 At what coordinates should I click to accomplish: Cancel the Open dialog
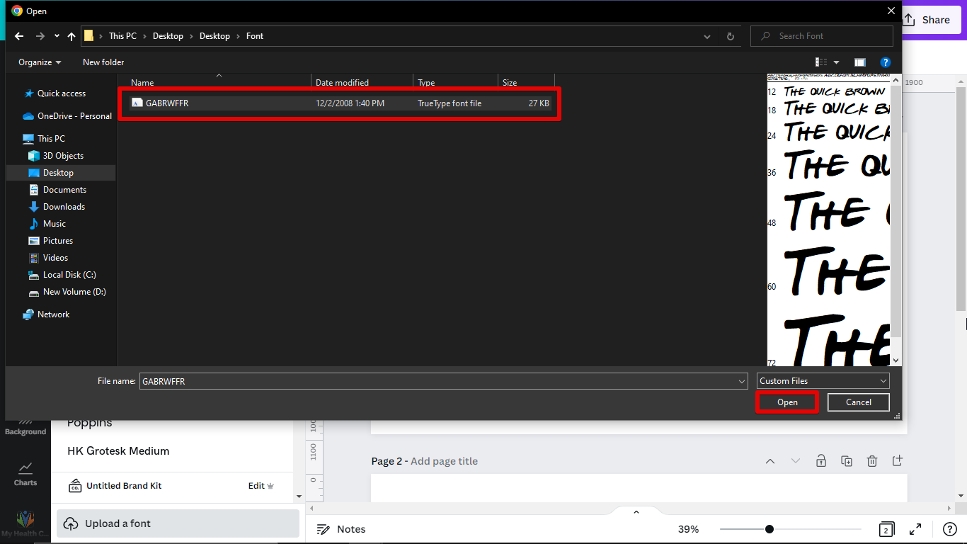859,402
